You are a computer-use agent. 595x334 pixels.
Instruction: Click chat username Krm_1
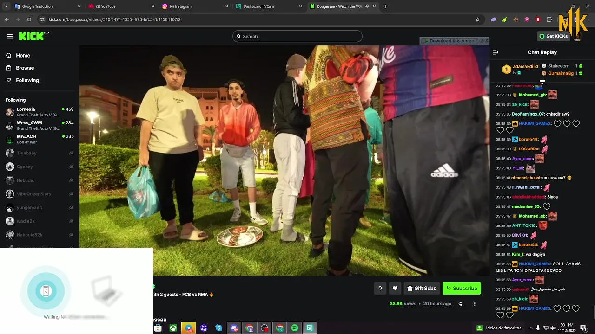(x=518, y=255)
